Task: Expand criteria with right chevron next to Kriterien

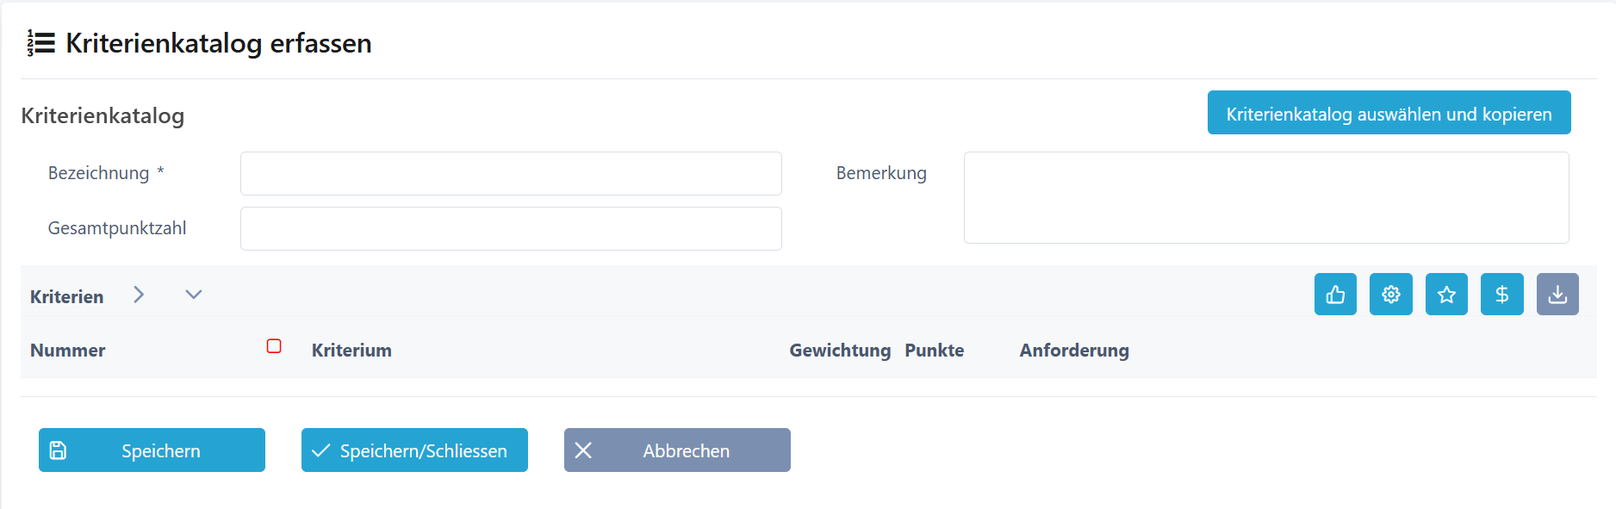Action: pos(139,295)
